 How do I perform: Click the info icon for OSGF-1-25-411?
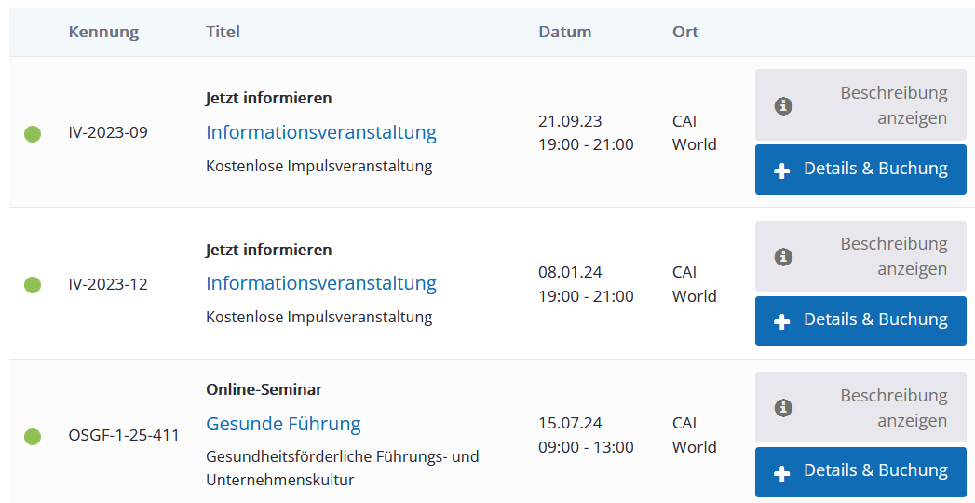coord(783,408)
